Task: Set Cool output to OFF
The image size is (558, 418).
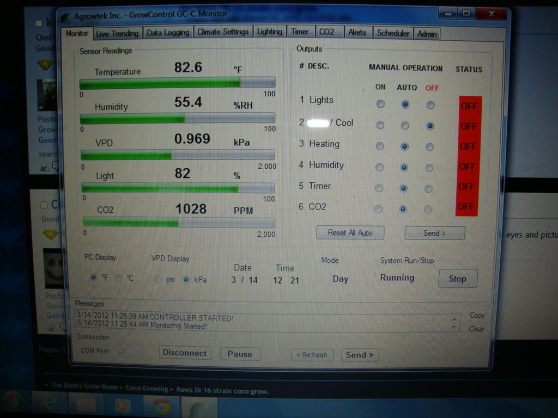Action: [430, 126]
